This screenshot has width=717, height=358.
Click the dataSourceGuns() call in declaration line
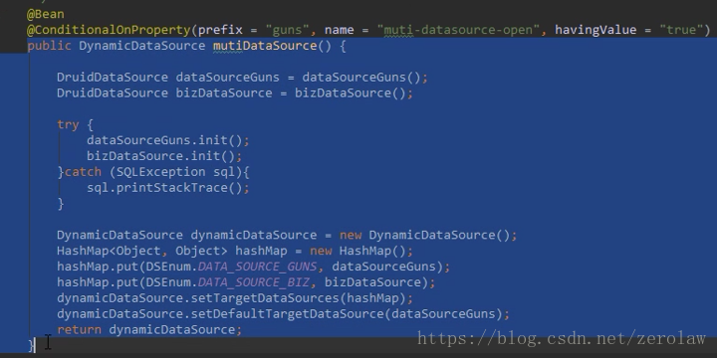coord(361,78)
